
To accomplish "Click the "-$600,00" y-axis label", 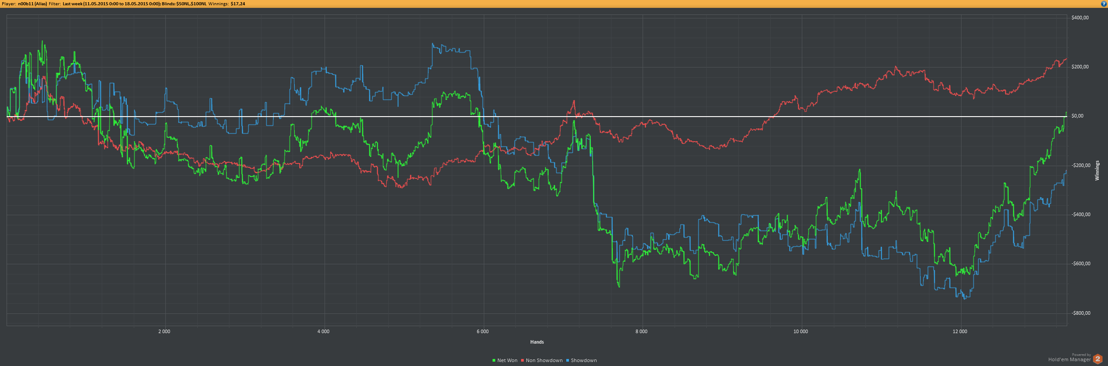I will click(x=1081, y=264).
